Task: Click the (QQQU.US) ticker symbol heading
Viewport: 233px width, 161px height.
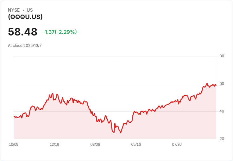Action: [x=25, y=17]
